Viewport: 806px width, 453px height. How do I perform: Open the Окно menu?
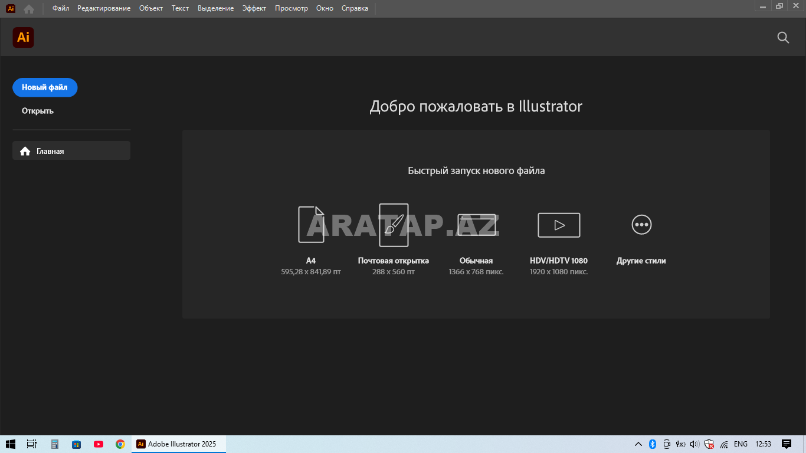tap(325, 8)
